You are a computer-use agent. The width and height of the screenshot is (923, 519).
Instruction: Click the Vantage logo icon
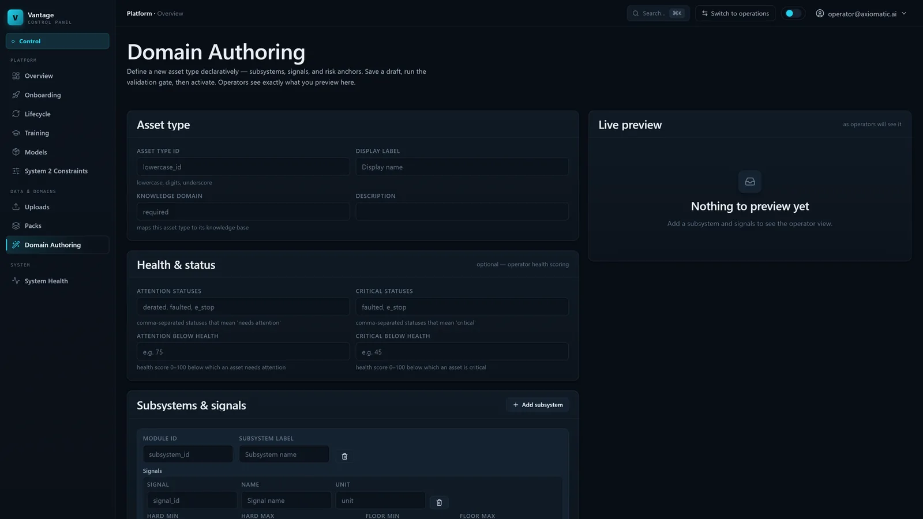16,17
